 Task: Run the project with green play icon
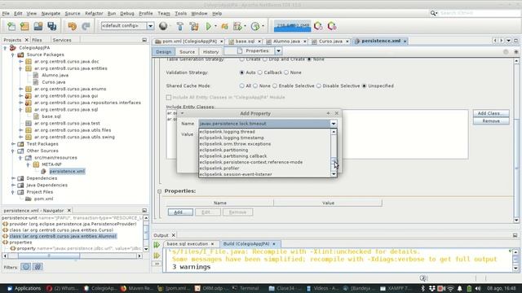tap(209, 26)
